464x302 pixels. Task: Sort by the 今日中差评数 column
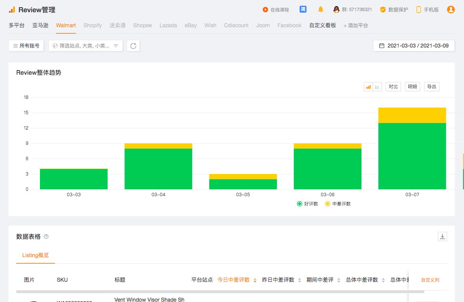point(237,280)
